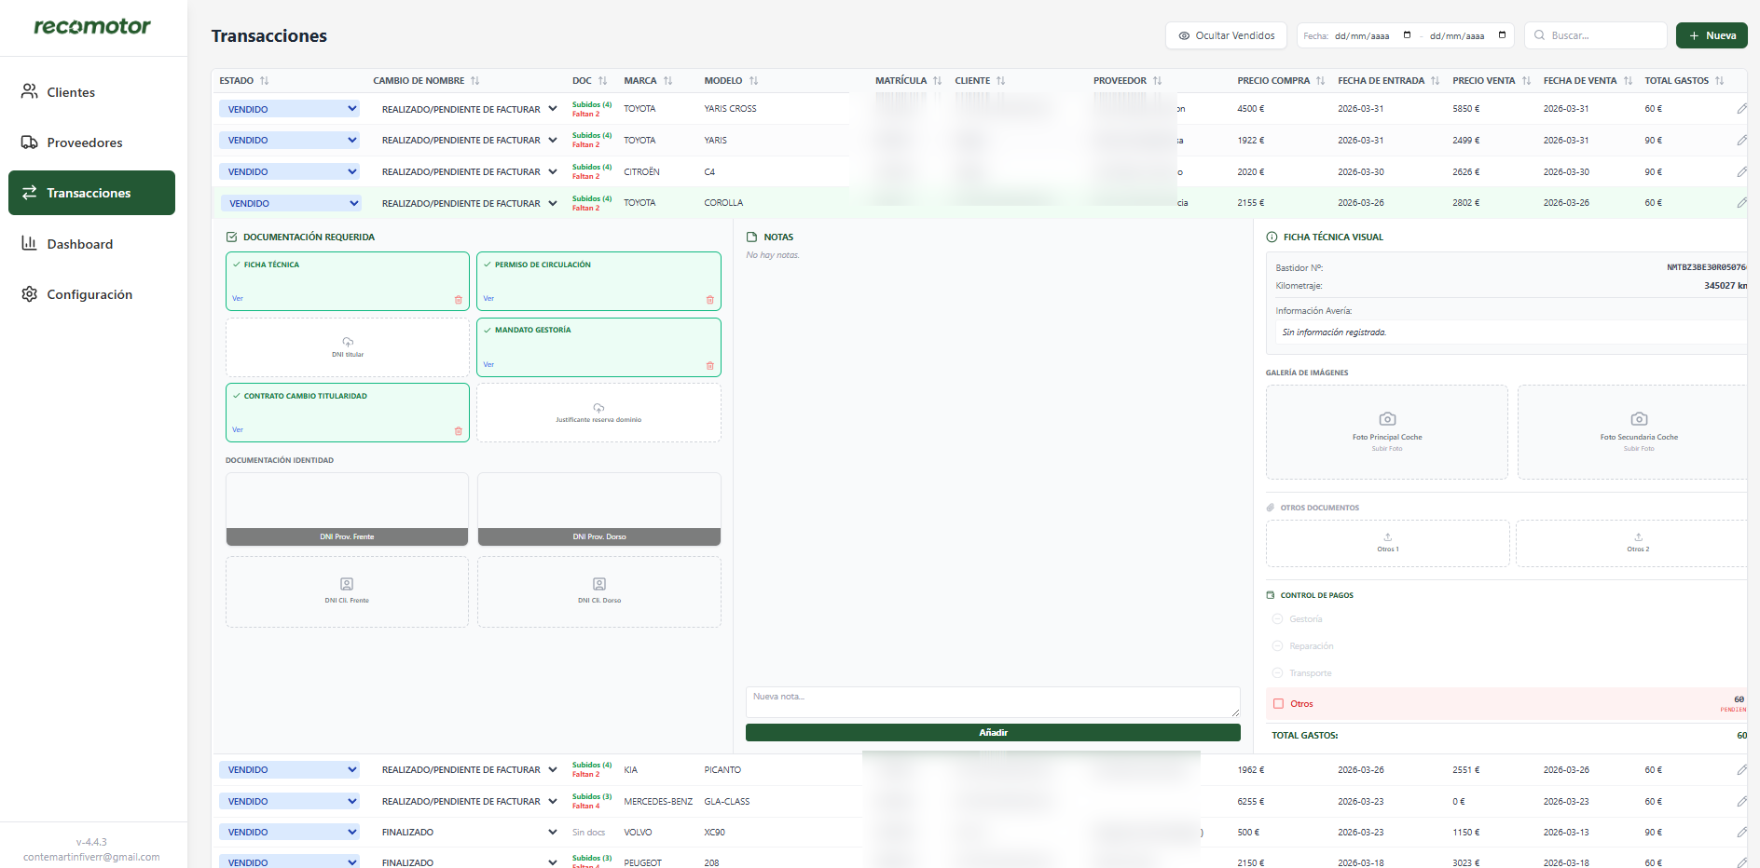Open the VENDIDO dropdown on the Kia Picanto row
This screenshot has width=1760, height=868.
point(289,770)
